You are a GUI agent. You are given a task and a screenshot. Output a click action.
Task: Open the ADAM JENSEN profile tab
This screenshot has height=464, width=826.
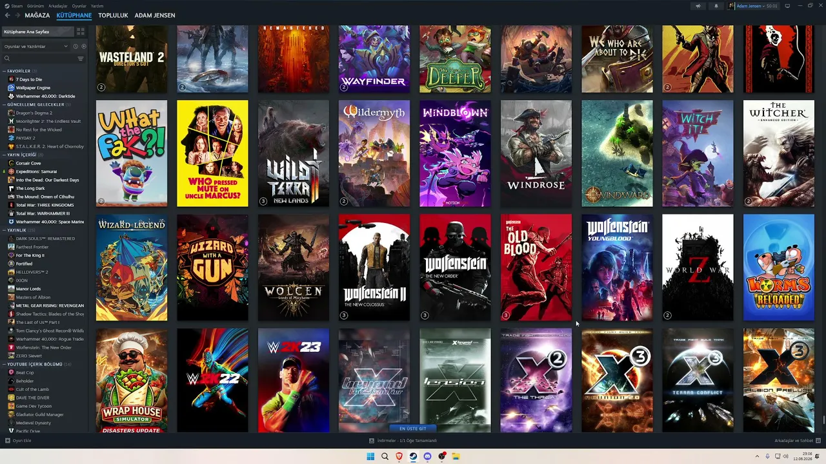coord(155,15)
